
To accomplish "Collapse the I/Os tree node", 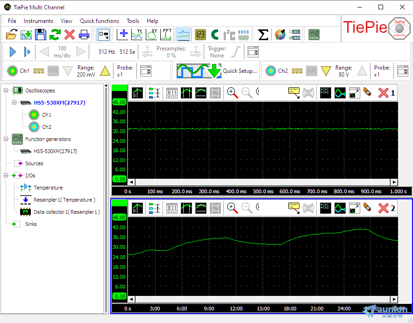I will tap(6, 176).
